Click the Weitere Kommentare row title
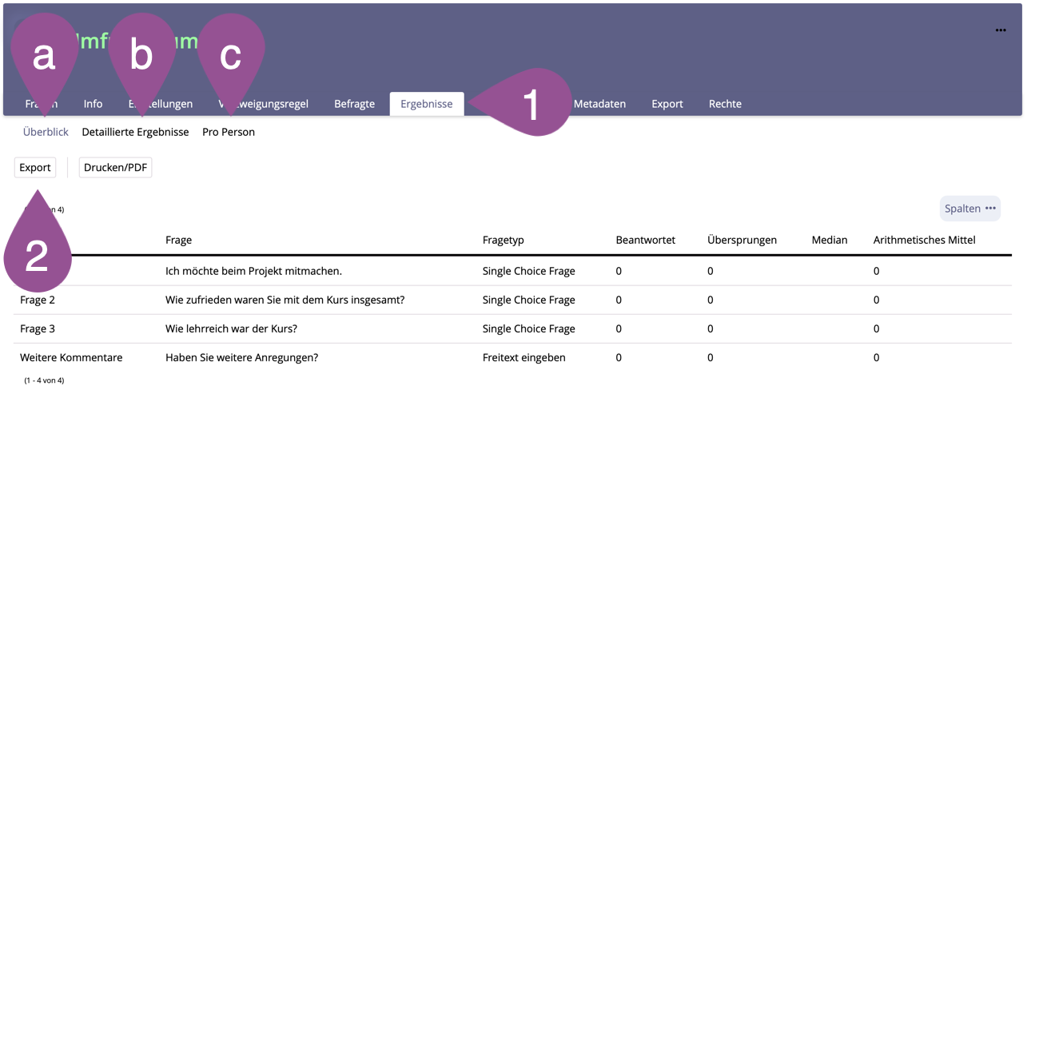 pos(71,357)
